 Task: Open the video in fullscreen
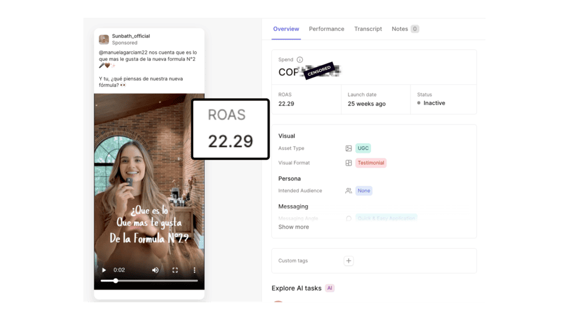pyautogui.click(x=175, y=270)
